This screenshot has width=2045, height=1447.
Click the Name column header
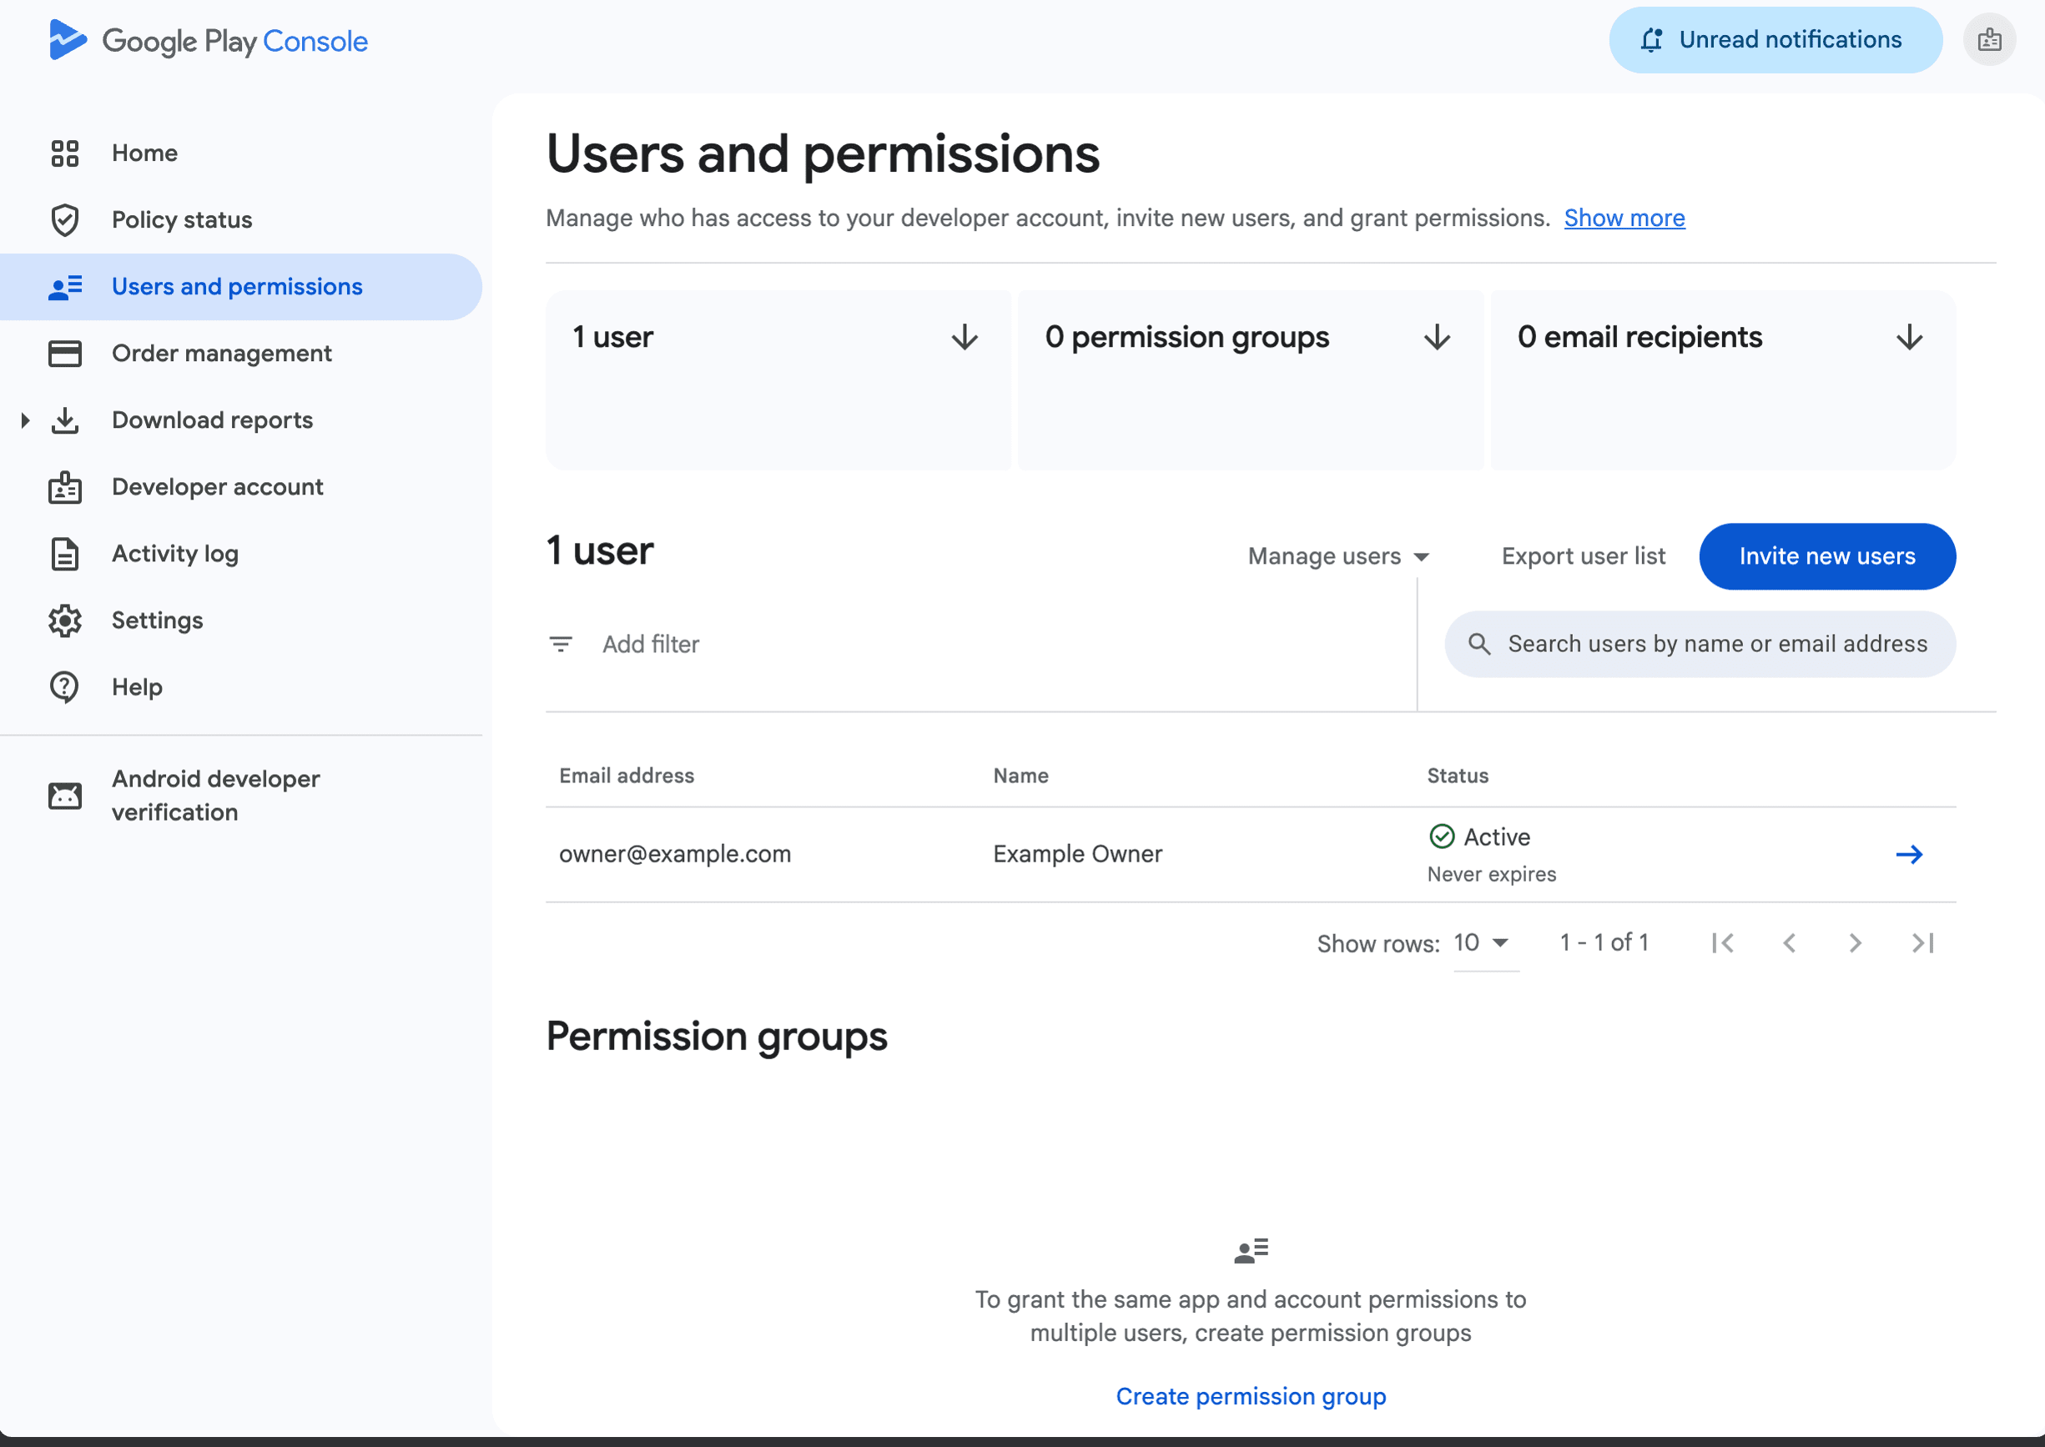[1020, 776]
